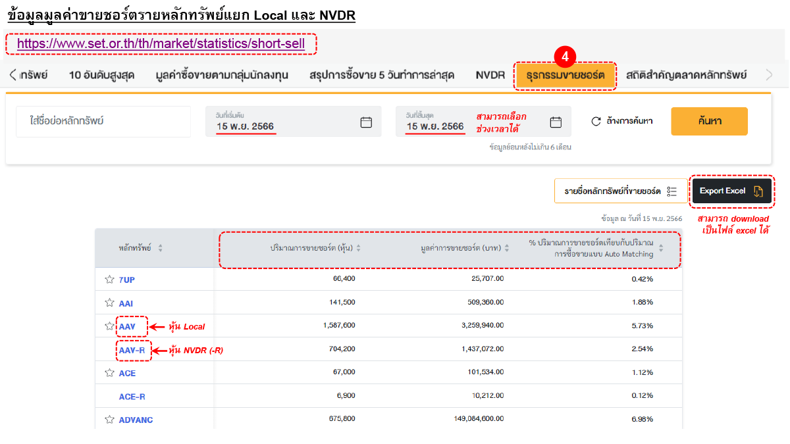
Task: Open the AAV-R stock link
Action: (132, 351)
